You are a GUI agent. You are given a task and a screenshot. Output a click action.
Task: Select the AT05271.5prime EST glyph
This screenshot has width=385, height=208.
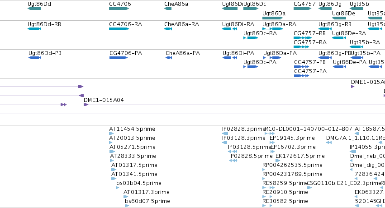112,152
